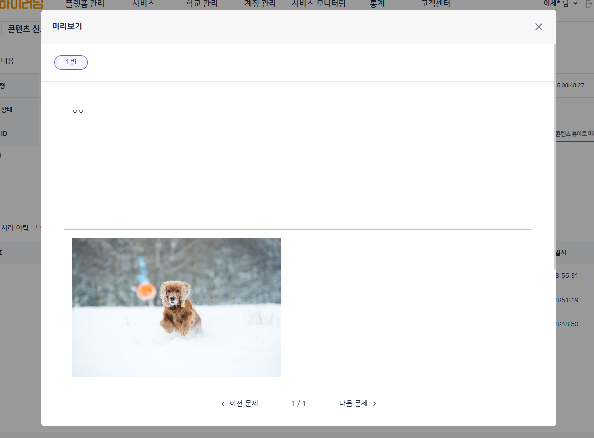This screenshot has height=438, width=594.
Task: Go to next question via 다음 문제
Action: click(354, 404)
